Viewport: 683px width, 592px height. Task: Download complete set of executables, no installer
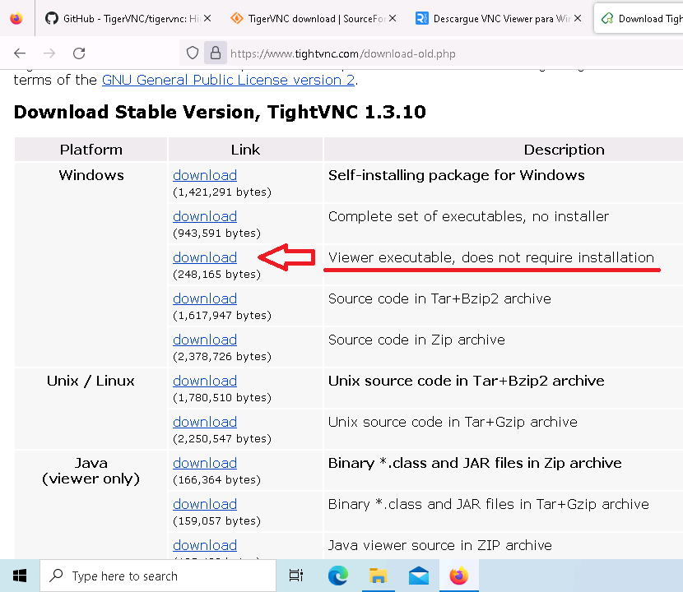click(x=205, y=216)
